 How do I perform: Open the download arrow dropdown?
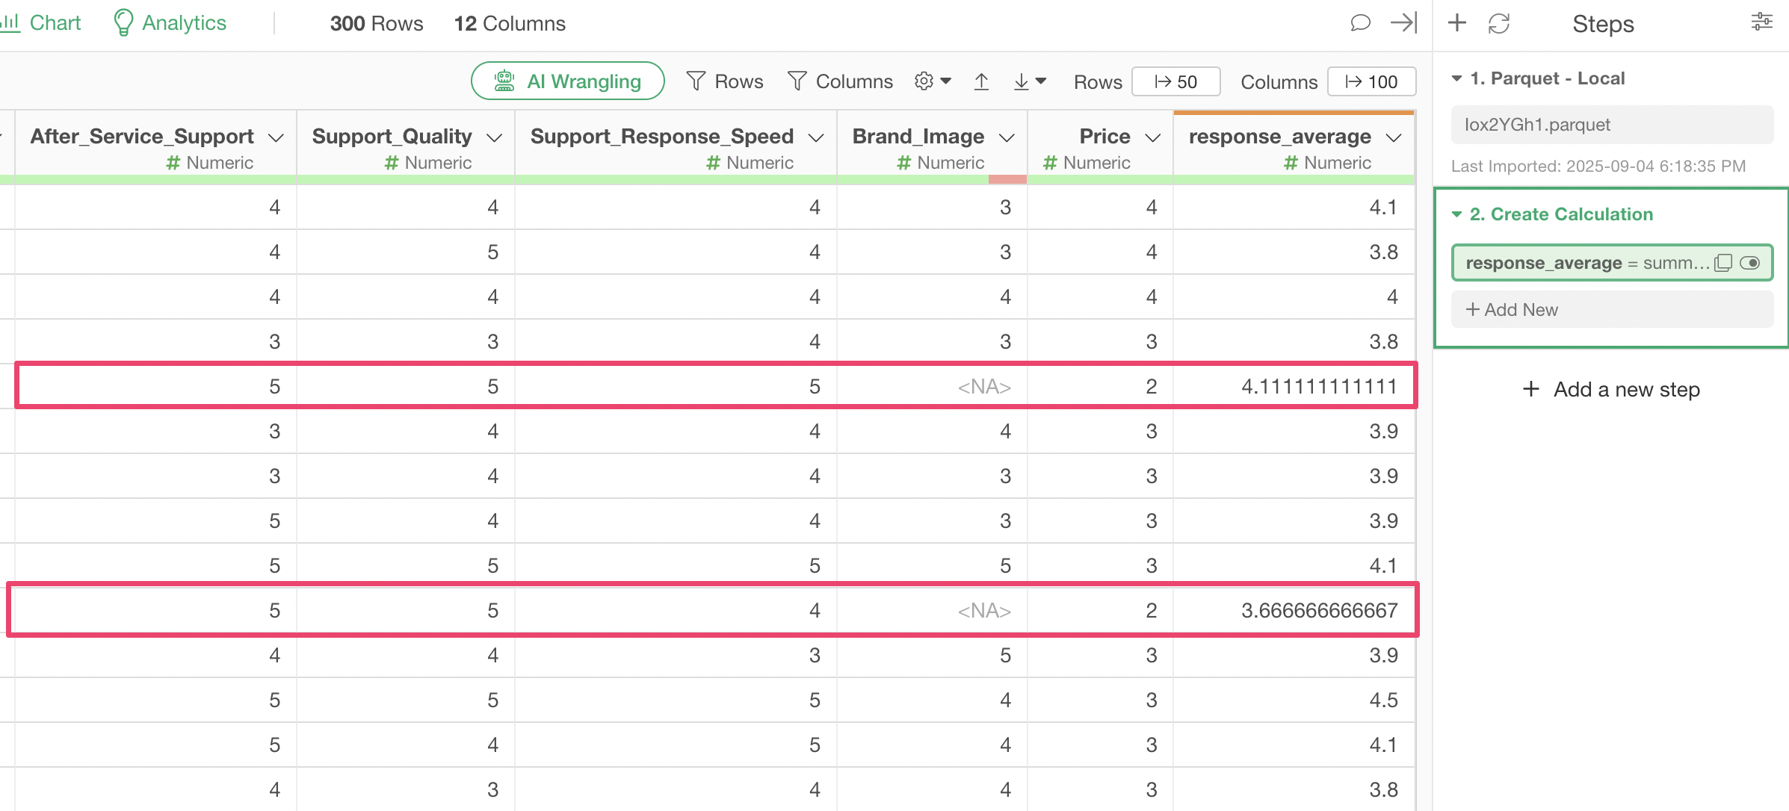[1029, 81]
